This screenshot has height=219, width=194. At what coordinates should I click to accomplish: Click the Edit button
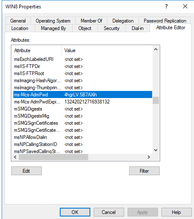tap(26, 171)
